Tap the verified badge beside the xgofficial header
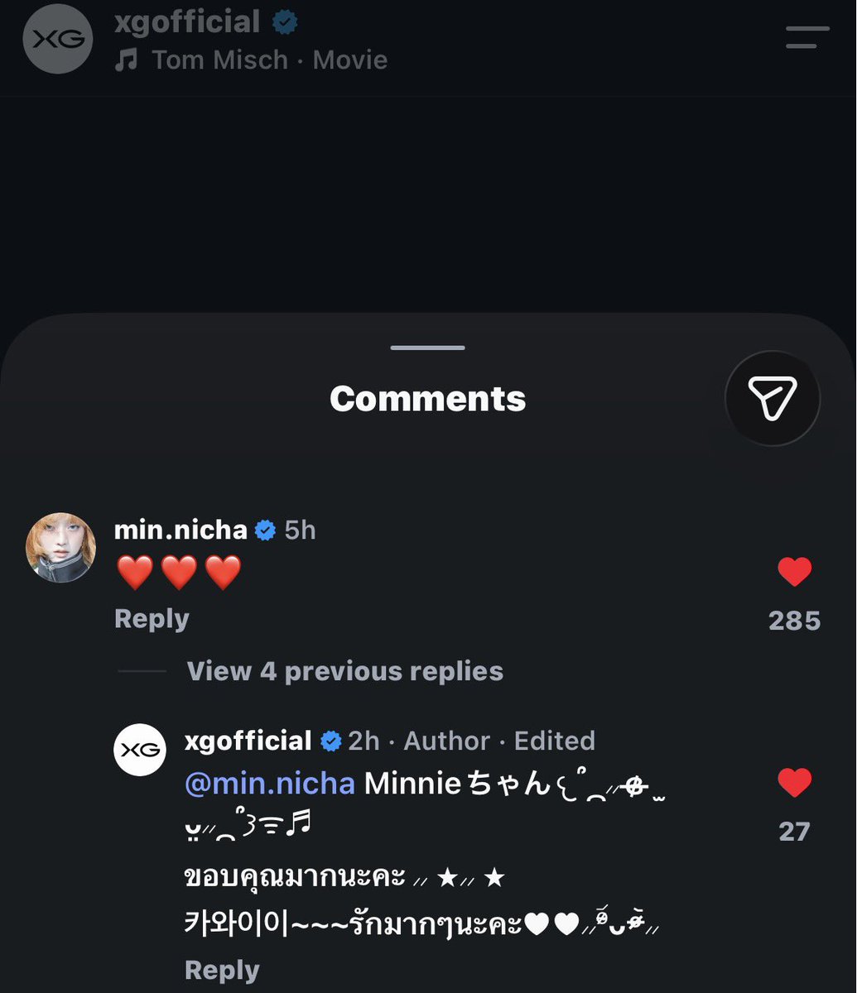The width and height of the screenshot is (857, 993). (285, 22)
